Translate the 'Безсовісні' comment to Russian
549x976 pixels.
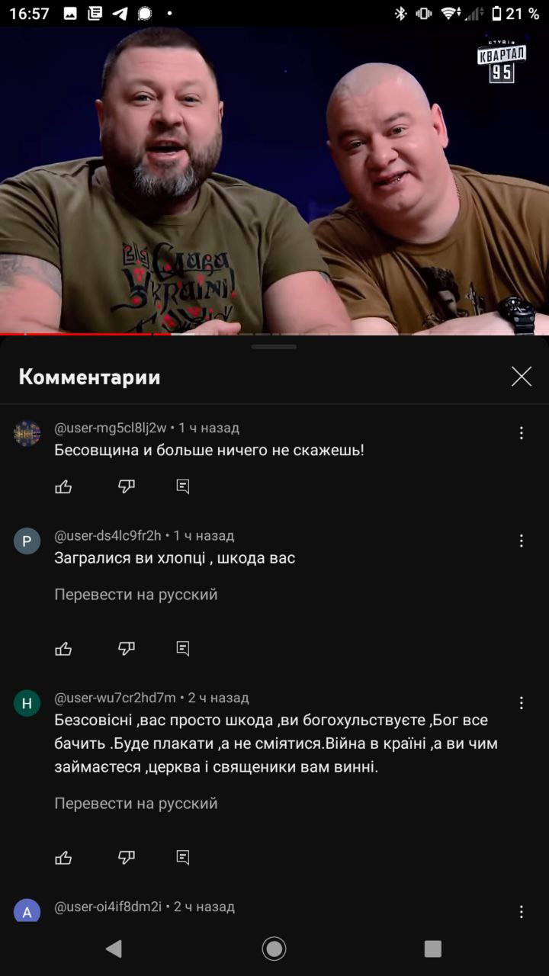(x=136, y=804)
